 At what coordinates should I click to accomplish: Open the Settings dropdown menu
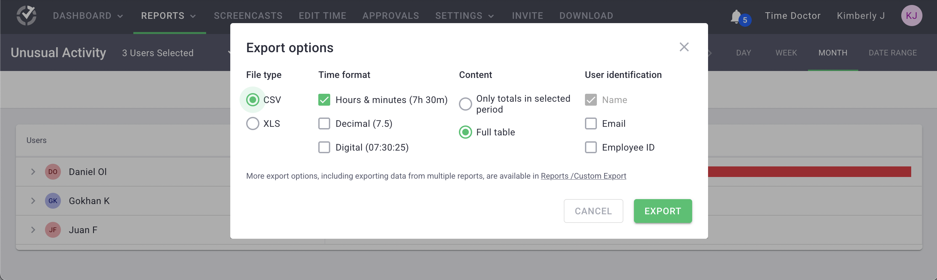[465, 16]
